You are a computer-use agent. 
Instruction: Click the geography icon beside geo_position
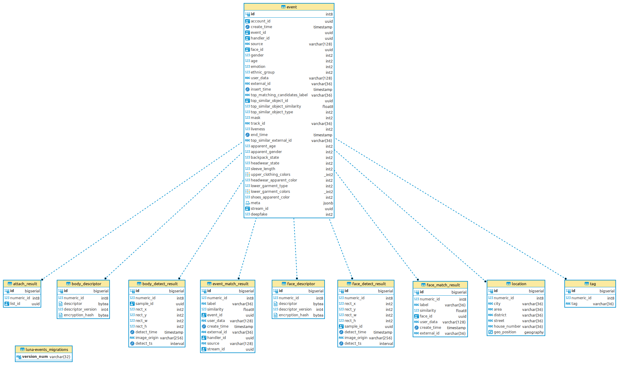click(x=491, y=332)
